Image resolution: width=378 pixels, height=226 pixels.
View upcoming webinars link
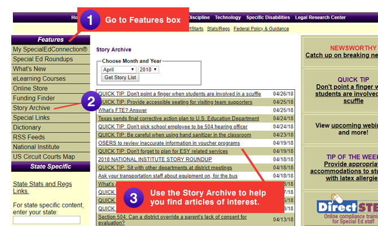coord(355,125)
